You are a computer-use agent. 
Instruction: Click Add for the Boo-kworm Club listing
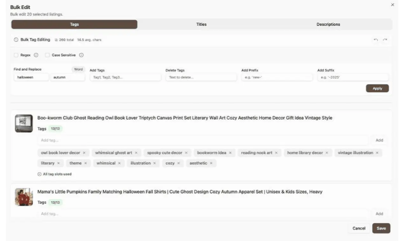pyautogui.click(x=379, y=140)
